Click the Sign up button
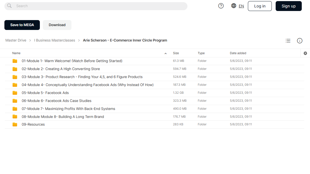 tap(289, 6)
